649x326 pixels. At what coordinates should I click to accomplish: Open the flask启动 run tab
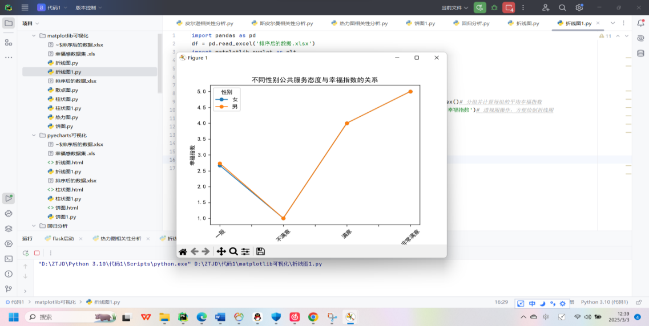tap(59, 238)
